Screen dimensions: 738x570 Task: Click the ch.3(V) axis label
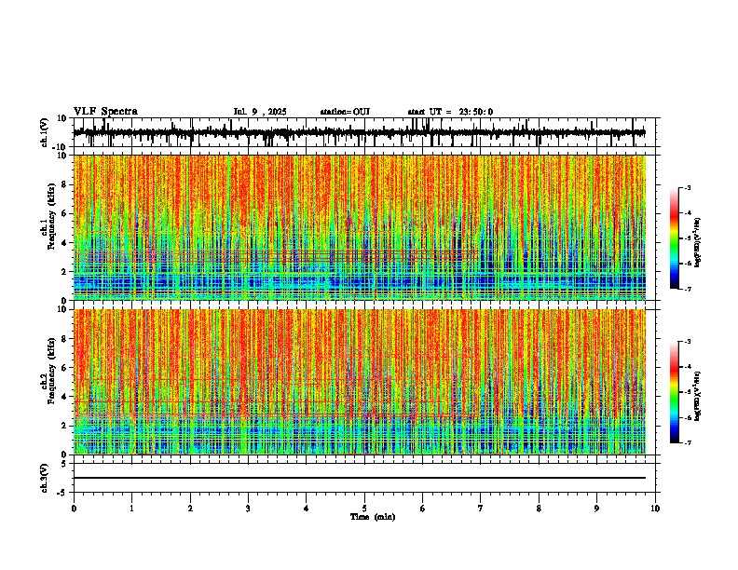tap(45, 479)
